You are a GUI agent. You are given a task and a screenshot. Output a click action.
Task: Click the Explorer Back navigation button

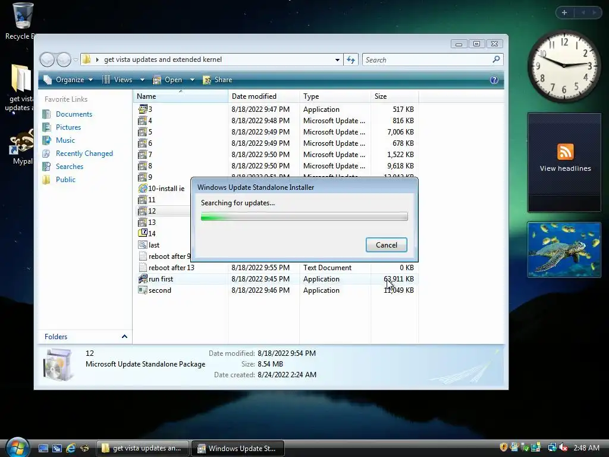pos(48,60)
